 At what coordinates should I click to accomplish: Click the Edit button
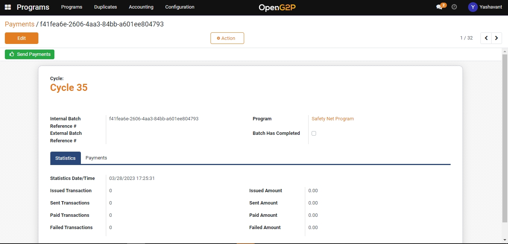(x=22, y=38)
